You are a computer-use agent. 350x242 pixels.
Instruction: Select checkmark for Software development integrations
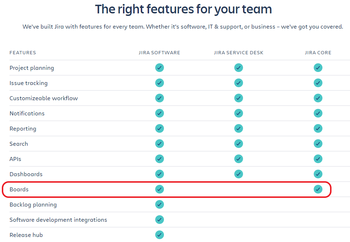[x=159, y=220]
